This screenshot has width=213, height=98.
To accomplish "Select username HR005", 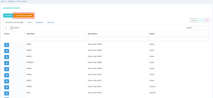I will point(29,69).
